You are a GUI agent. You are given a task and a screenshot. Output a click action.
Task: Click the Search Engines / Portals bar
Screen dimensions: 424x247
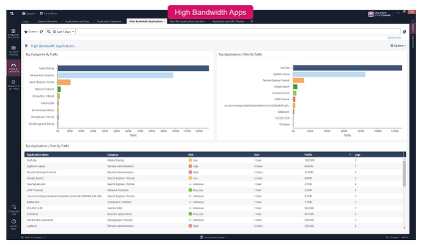64,82
